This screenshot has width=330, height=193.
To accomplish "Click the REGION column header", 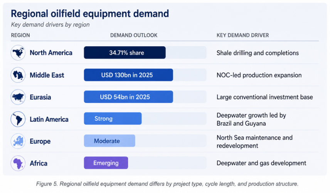I will pos(20,35).
